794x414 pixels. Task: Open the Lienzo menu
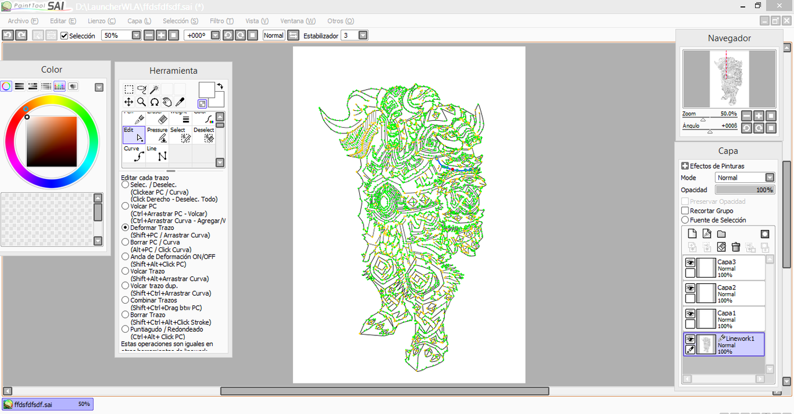pyautogui.click(x=102, y=21)
